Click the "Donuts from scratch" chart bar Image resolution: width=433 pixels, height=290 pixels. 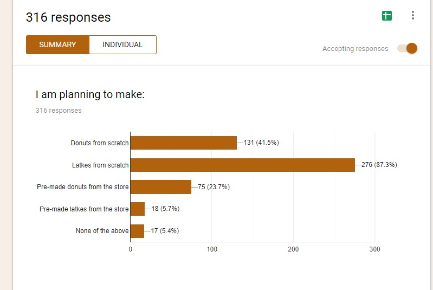183,143
